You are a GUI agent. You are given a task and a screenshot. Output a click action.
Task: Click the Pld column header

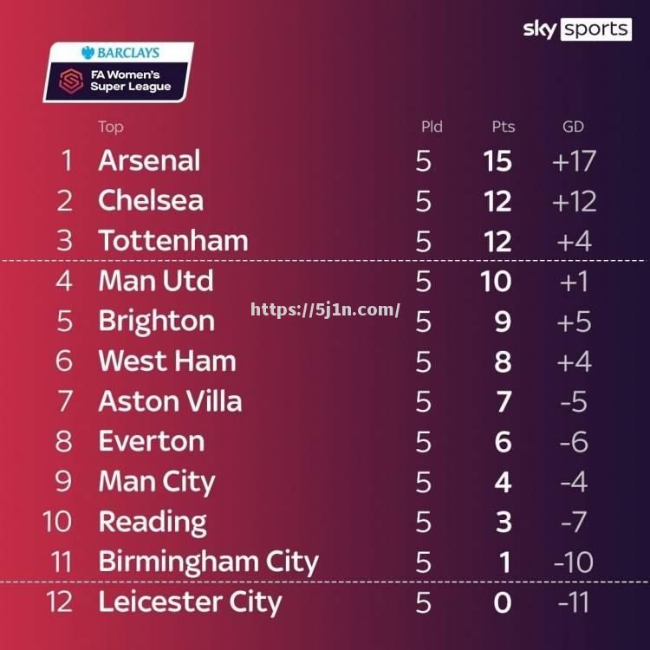432,127
